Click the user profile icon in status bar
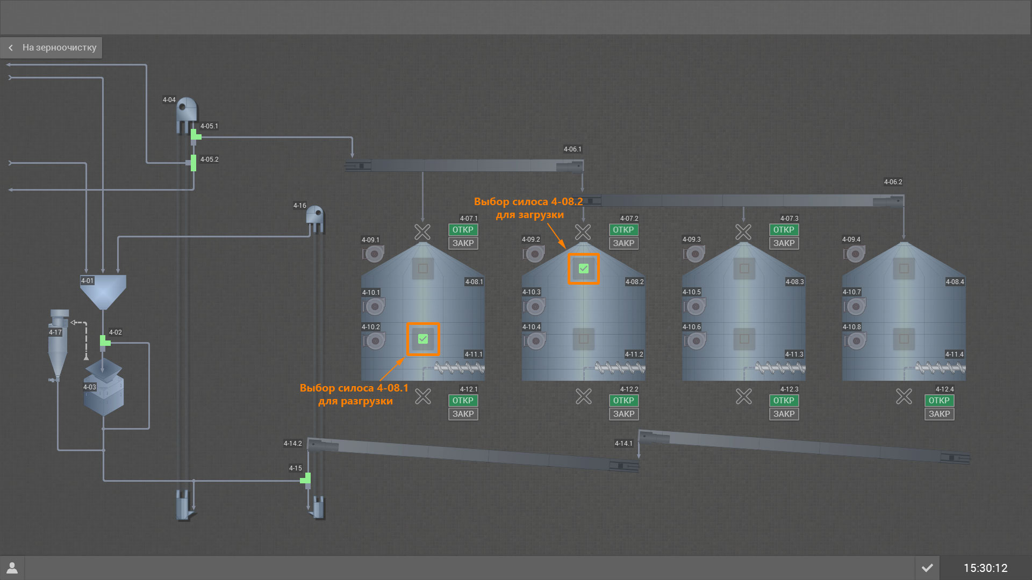 pos(12,568)
